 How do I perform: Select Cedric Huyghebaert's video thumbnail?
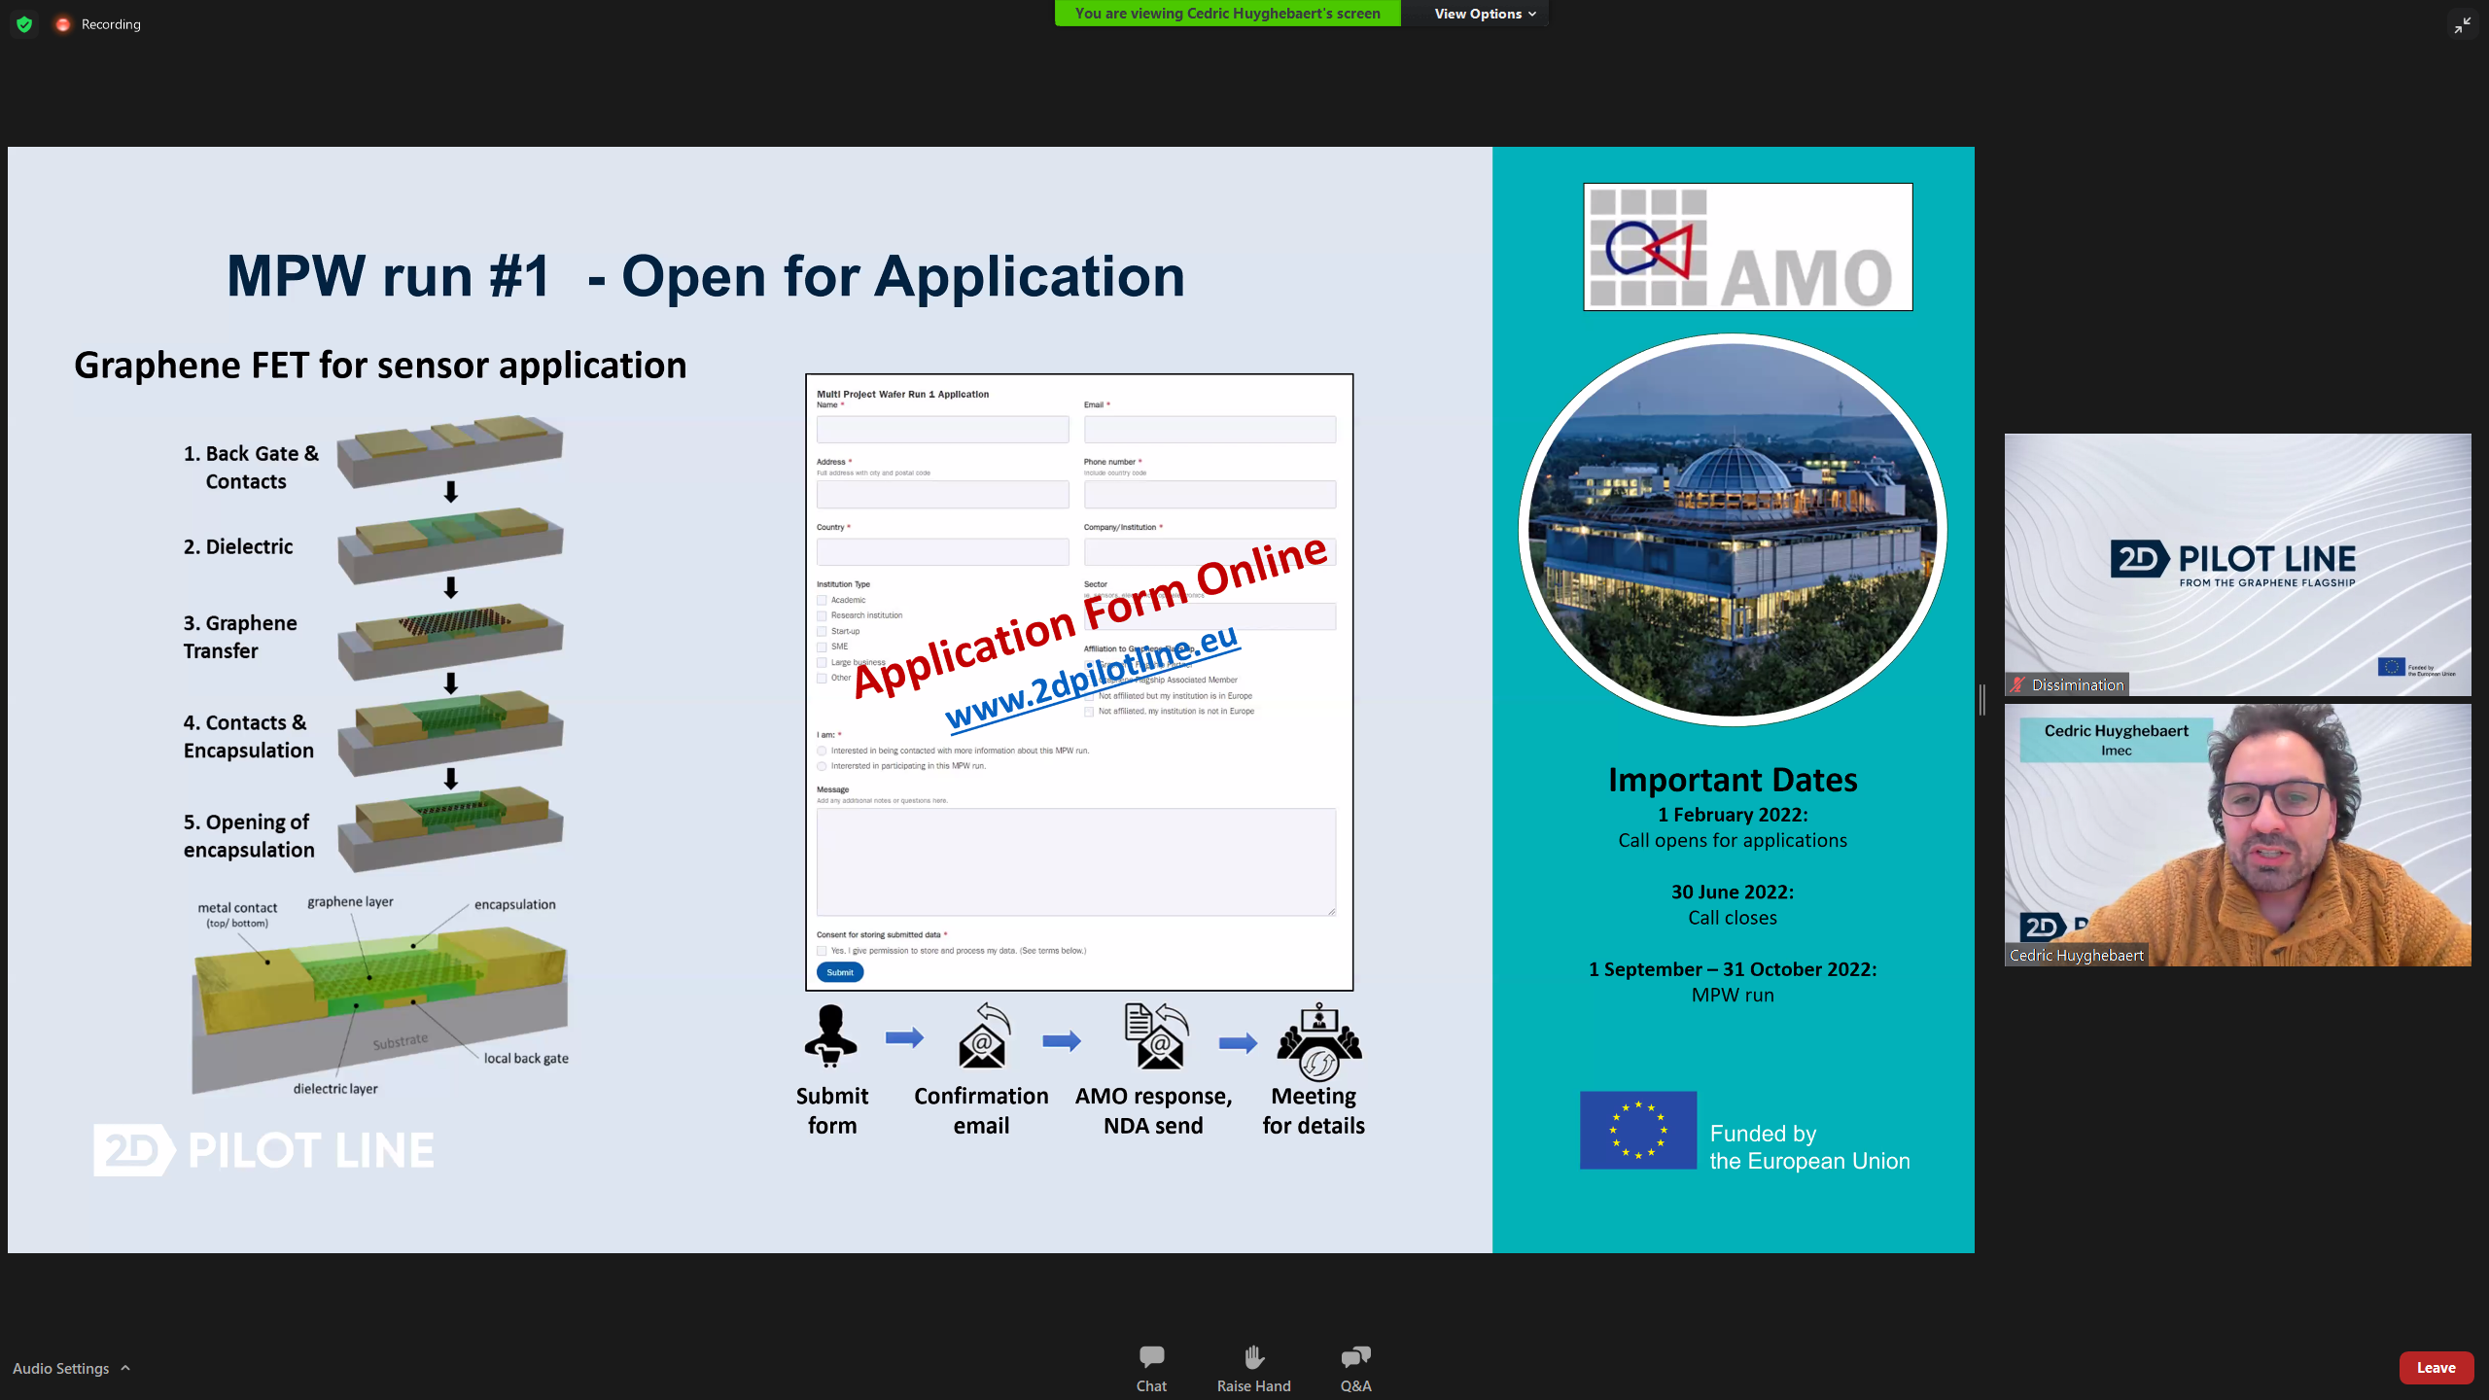tap(2236, 836)
